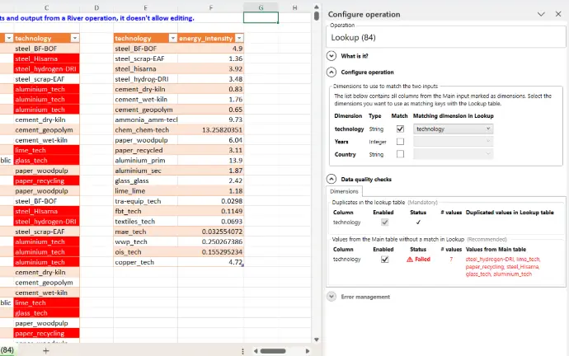This screenshot has height=356, width=569.
Task: Open the task pane options chevron
Action: coord(540,14)
